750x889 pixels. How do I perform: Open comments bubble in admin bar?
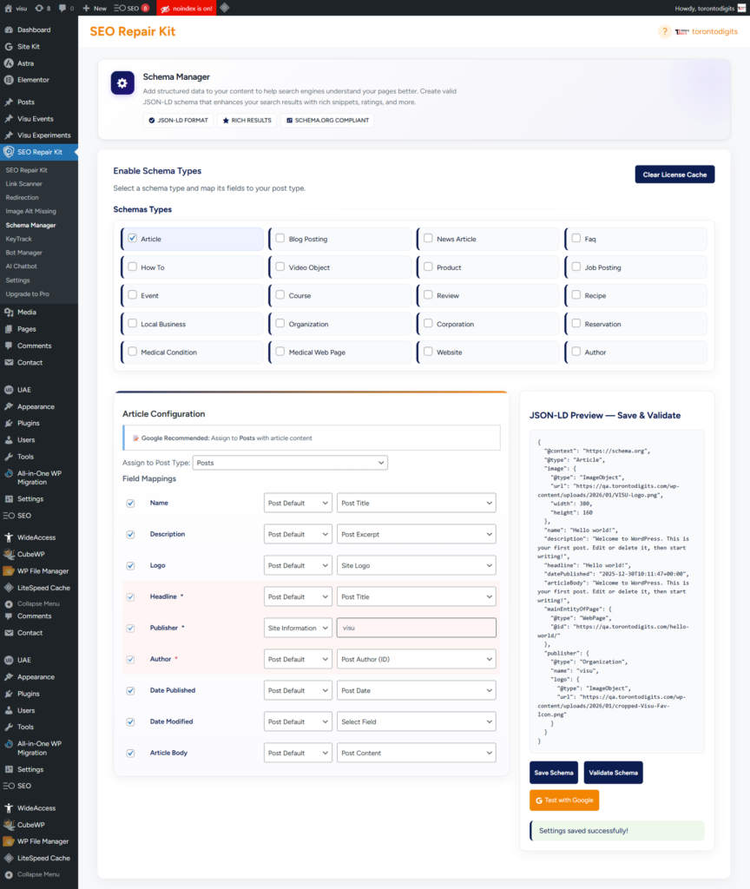tap(62, 8)
